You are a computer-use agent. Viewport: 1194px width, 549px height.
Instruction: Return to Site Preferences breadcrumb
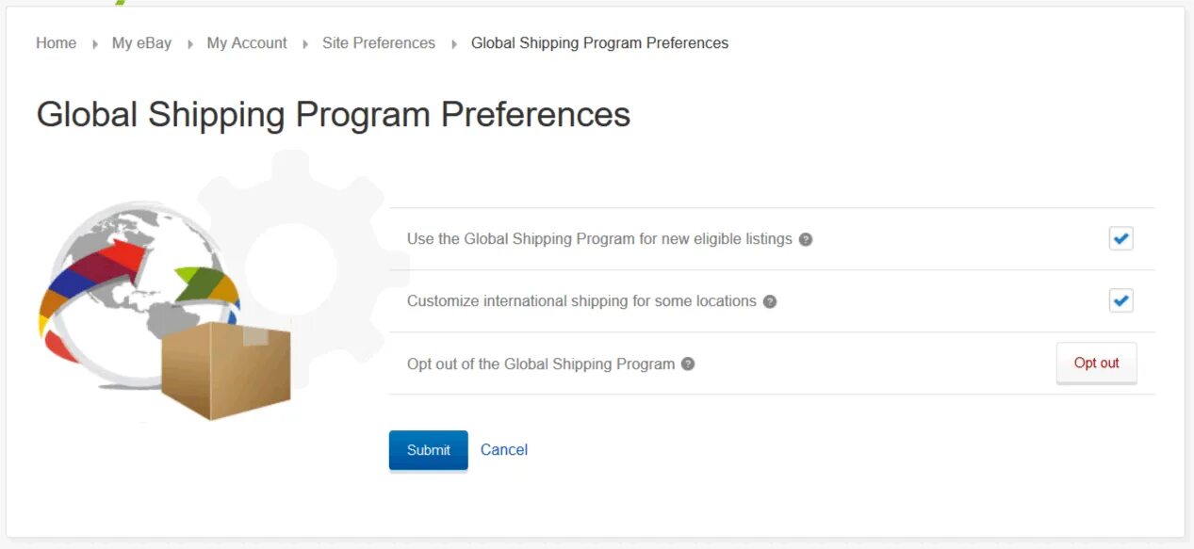(379, 43)
